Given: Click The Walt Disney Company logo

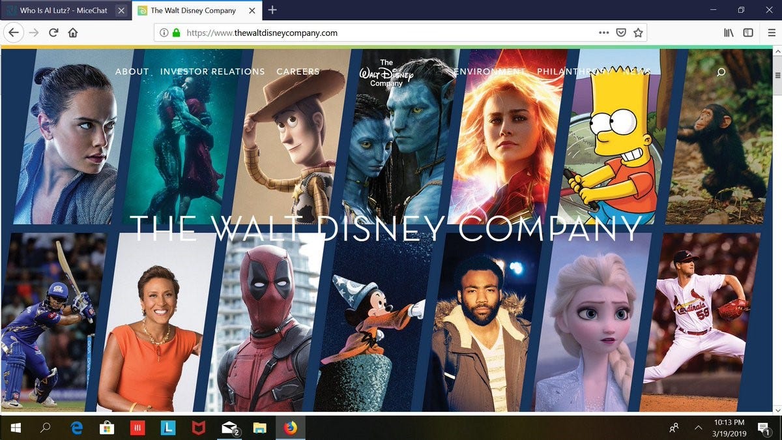Looking at the screenshot, I should coord(386,73).
